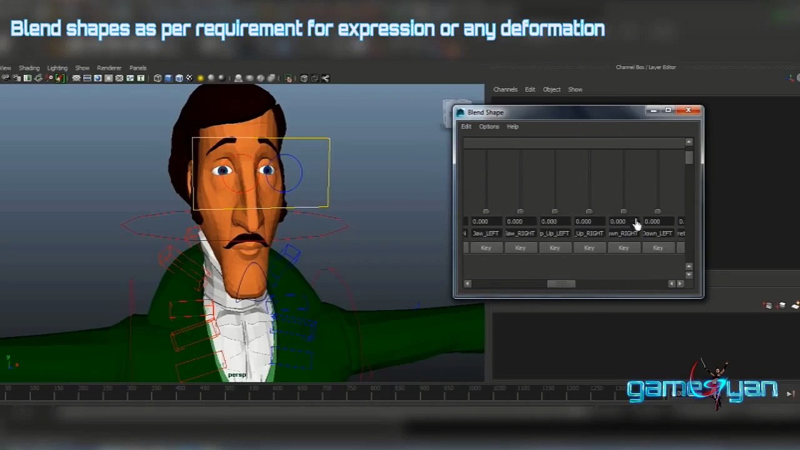Image resolution: width=800 pixels, height=450 pixels.
Task: Open the viewport Panels menu
Action: coord(138,67)
